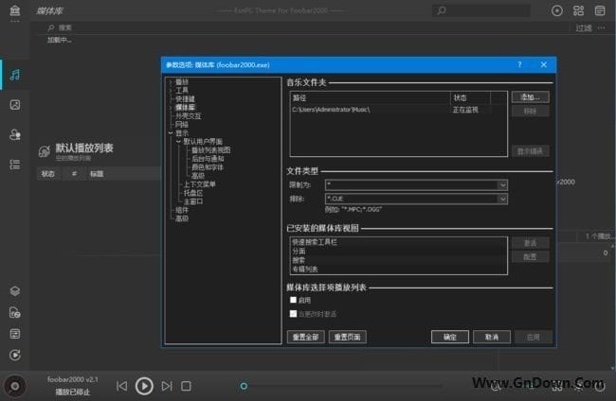Select 快速搜索工具栏 in the installed views list
The image size is (616, 401).
(398, 242)
